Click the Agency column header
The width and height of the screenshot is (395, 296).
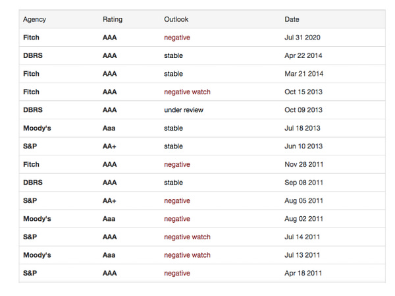coord(34,19)
